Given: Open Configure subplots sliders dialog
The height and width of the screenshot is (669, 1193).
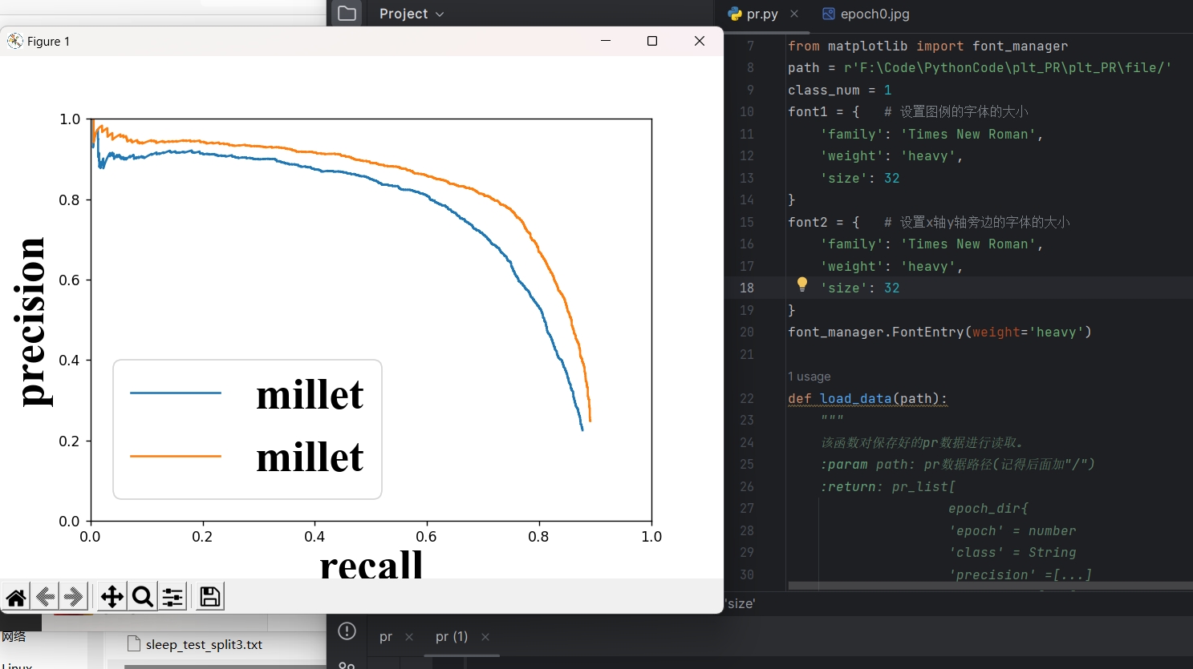Looking at the screenshot, I should coord(172,597).
